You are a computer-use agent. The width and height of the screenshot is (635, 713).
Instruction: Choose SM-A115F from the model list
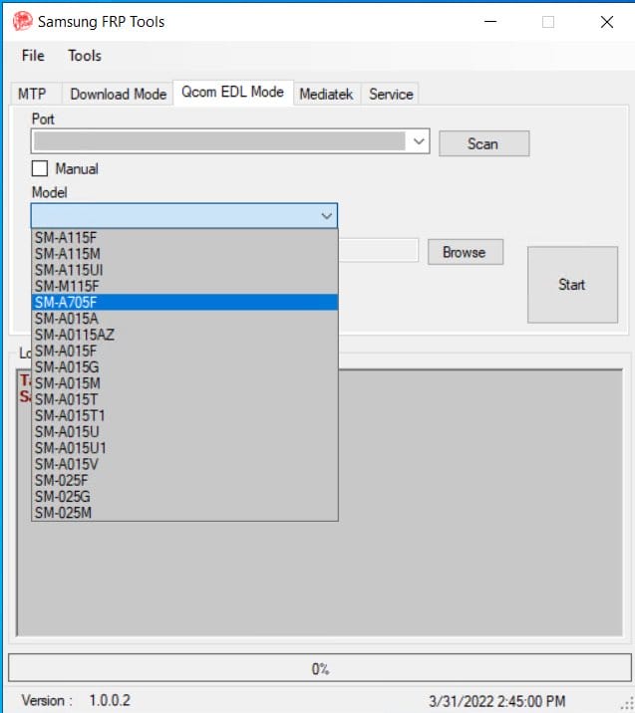coord(184,237)
